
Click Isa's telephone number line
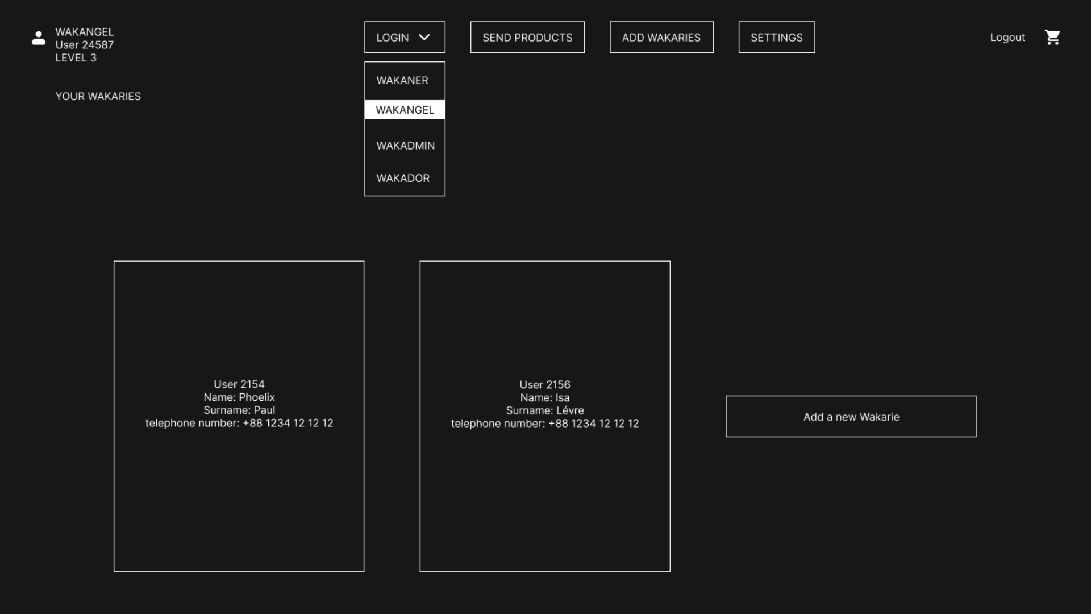click(544, 424)
